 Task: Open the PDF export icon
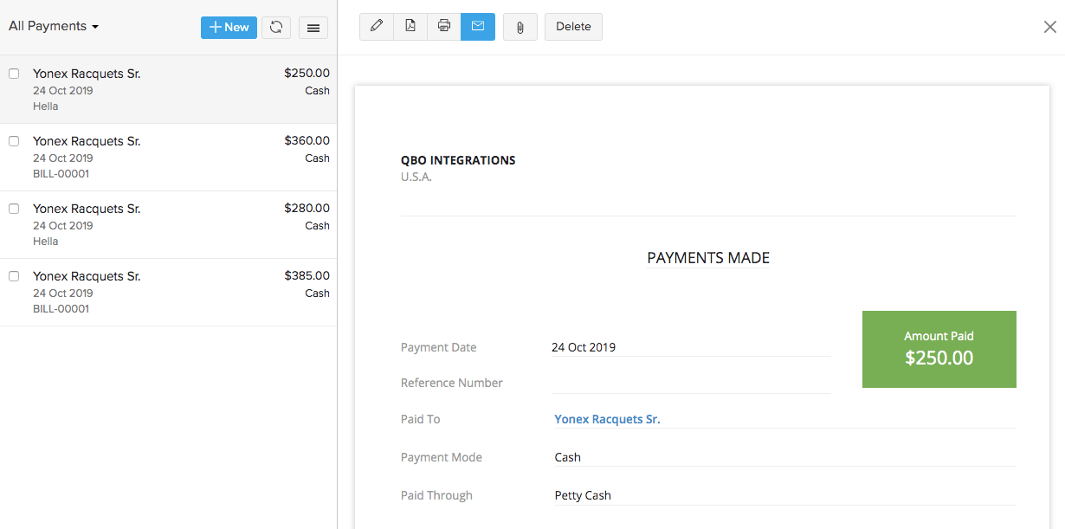tap(410, 26)
